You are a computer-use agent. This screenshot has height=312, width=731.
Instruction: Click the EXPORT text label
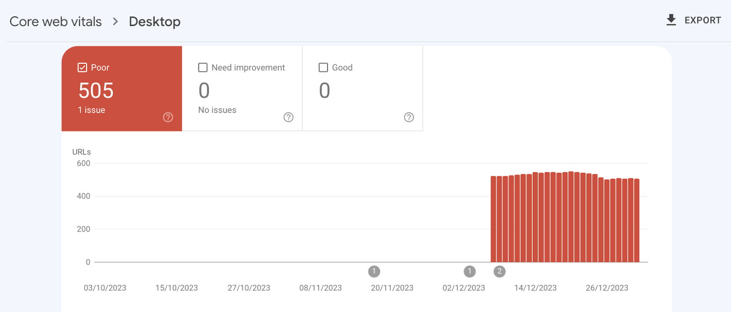702,21
